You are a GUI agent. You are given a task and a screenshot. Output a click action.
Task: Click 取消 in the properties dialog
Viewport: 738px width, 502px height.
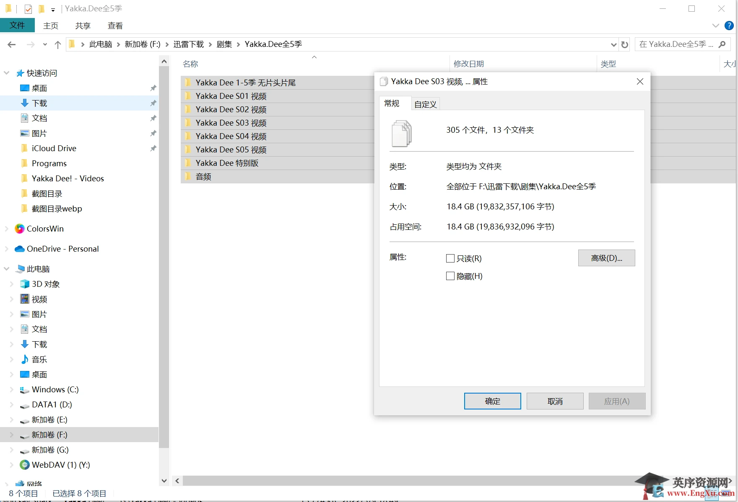(555, 401)
